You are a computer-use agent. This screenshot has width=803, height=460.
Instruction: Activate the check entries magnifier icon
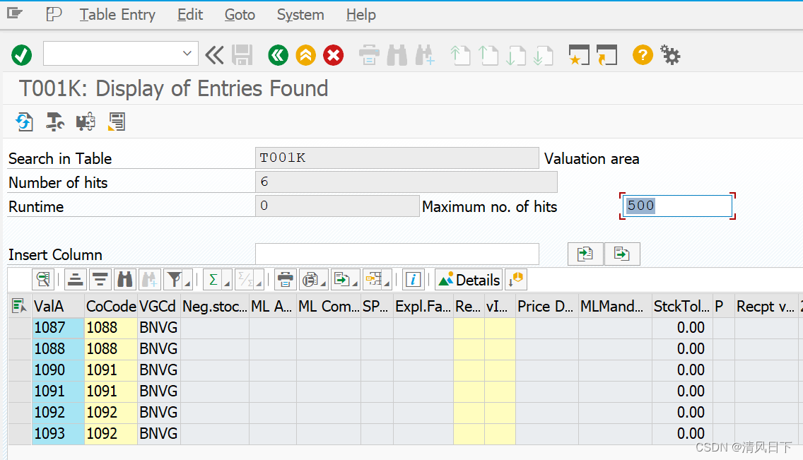(42, 279)
